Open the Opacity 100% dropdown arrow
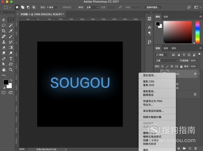The width and height of the screenshot is (203, 151). (x=199, y=61)
